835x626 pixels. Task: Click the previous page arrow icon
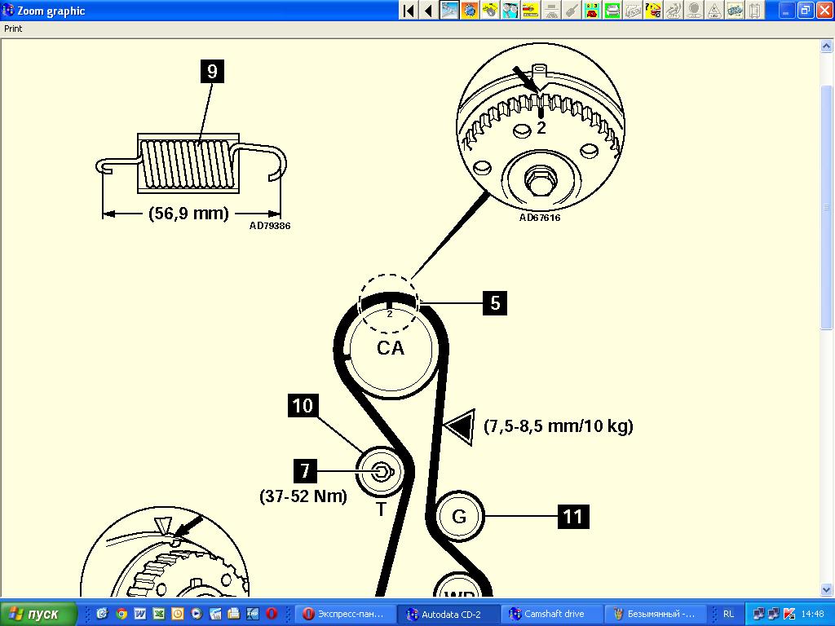click(x=428, y=10)
